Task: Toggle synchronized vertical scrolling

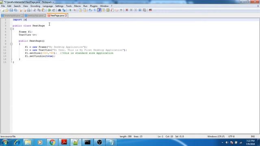Action: click(80, 10)
